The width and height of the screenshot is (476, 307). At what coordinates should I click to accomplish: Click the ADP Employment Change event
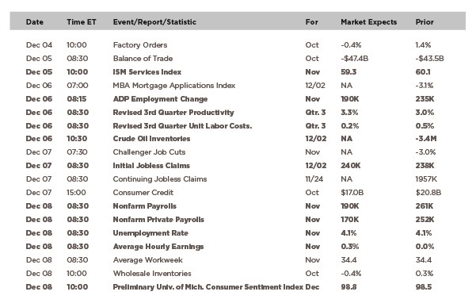click(x=160, y=99)
